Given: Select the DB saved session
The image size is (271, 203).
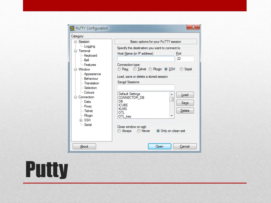Looking at the screenshot, I should tap(121, 101).
